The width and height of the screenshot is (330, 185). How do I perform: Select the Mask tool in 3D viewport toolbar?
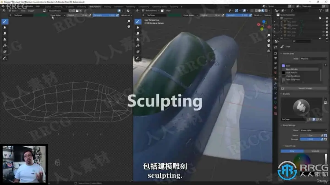138,52
